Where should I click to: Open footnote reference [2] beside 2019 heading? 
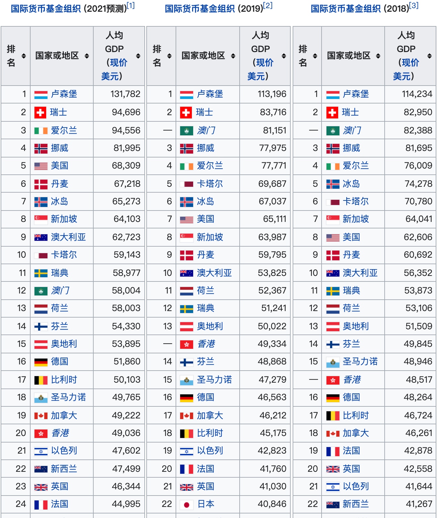tap(268, 6)
